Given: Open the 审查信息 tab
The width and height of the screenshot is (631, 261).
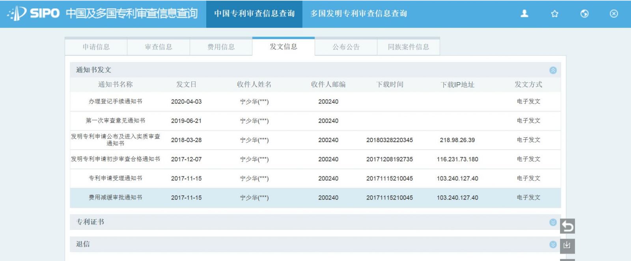Looking at the screenshot, I should (x=159, y=47).
